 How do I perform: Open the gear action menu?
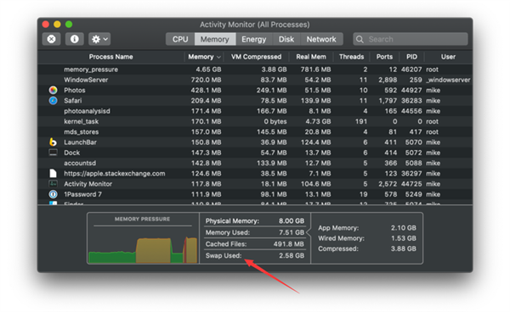point(99,39)
